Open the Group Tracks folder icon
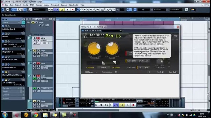 click(30, 35)
